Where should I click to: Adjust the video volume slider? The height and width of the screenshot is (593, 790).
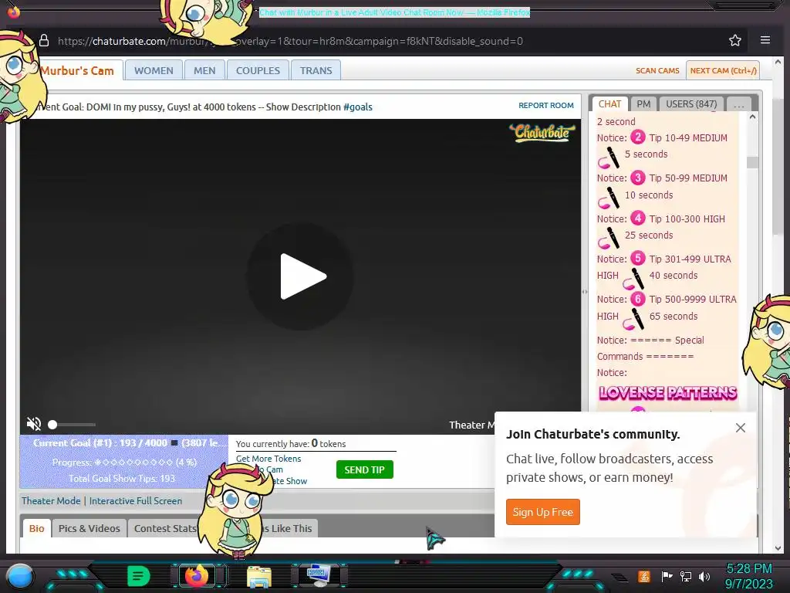[72, 425]
